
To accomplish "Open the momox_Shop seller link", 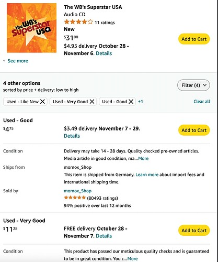I will tap(77, 191).
